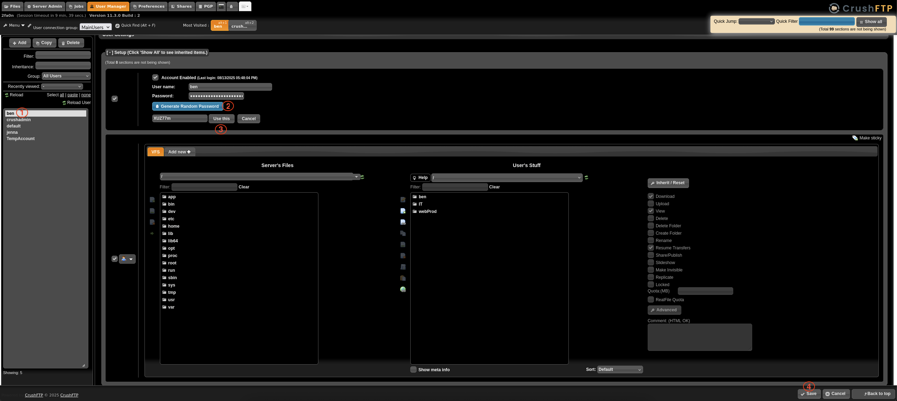Click the Comment text area
897x401 pixels.
pyautogui.click(x=700, y=337)
